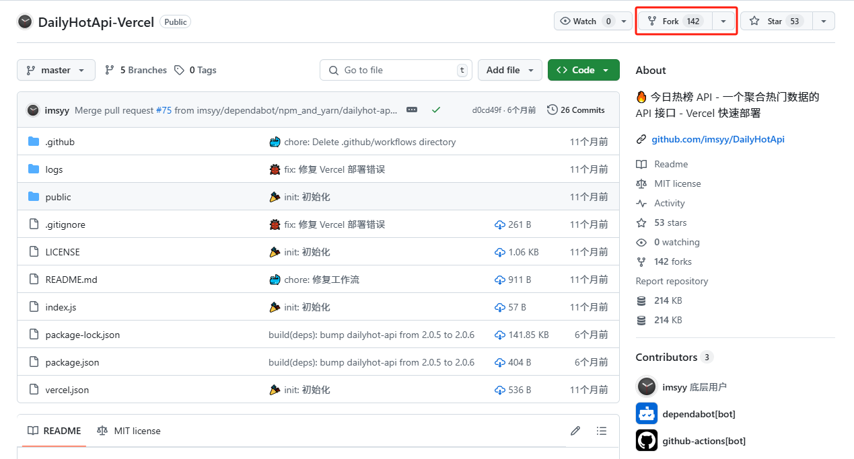The image size is (854, 459).
Task: Click the repository owner avatar beside DailyHotApi-Vercel
Action: point(25,22)
